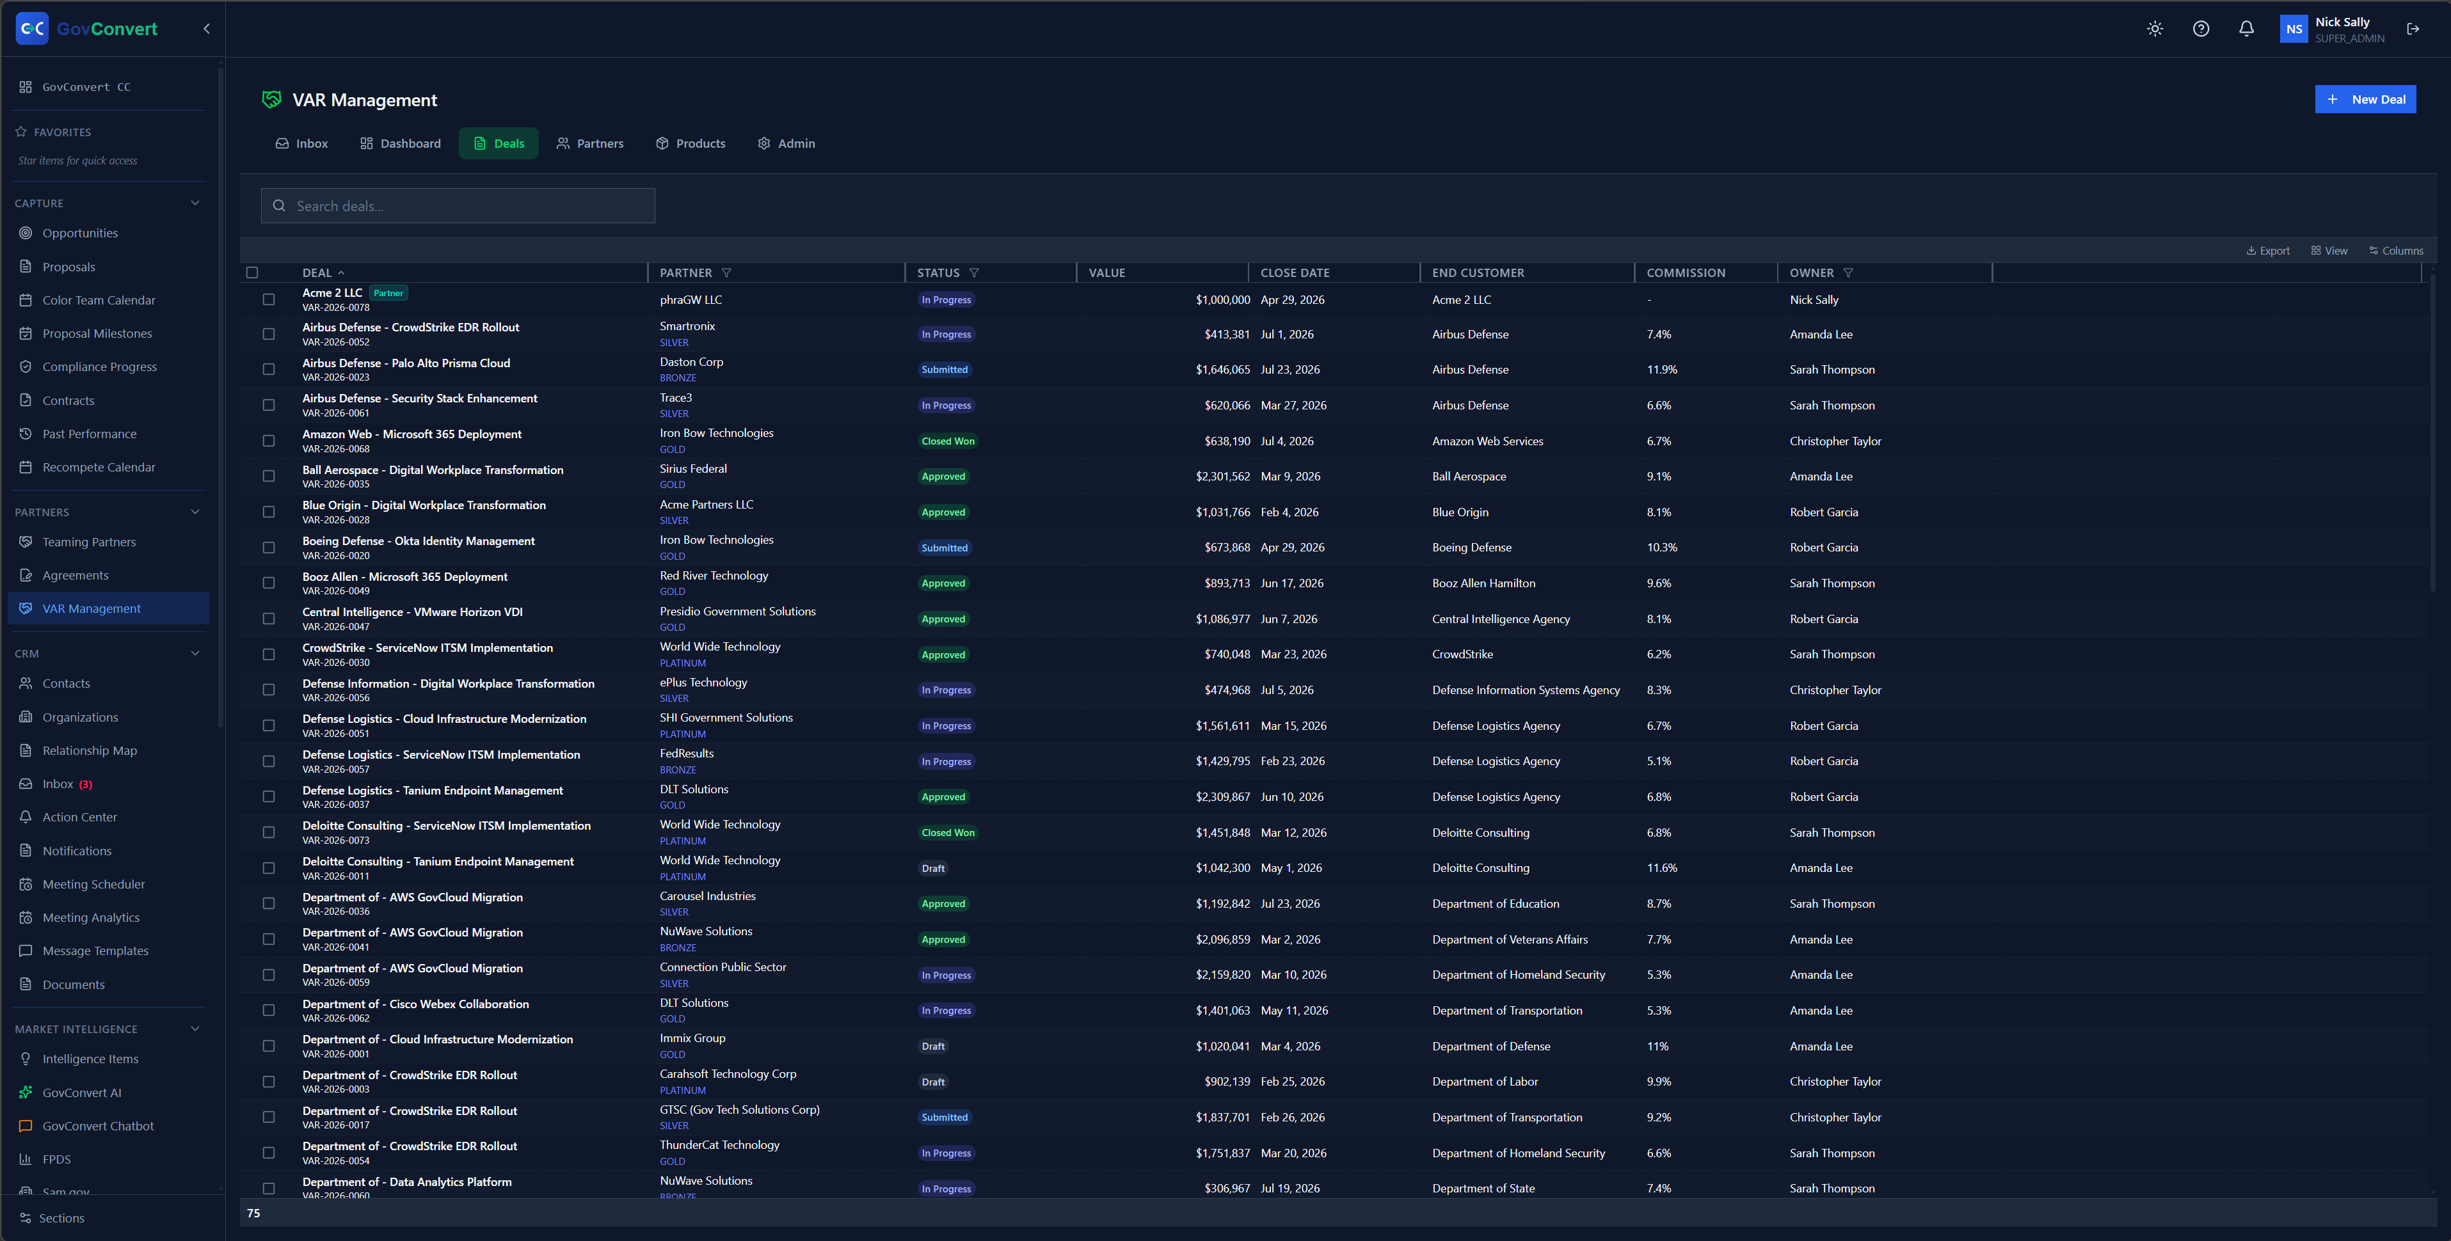Click the logout arrow icon
The width and height of the screenshot is (2451, 1241).
pos(2413,29)
